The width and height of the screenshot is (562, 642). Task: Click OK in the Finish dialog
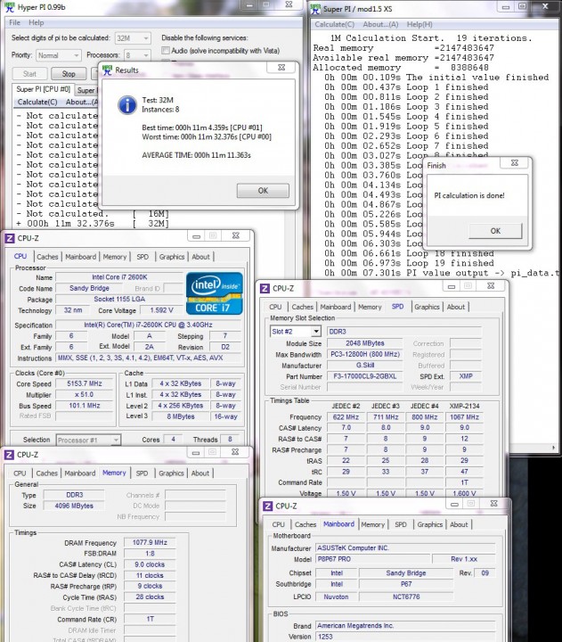[495, 231]
